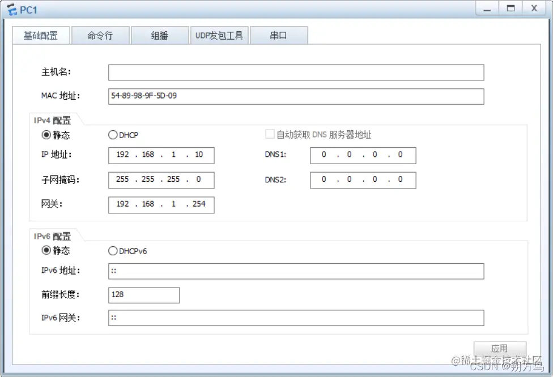Open the 串口 tab
Image resolution: width=553 pixels, height=377 pixels.
point(279,35)
